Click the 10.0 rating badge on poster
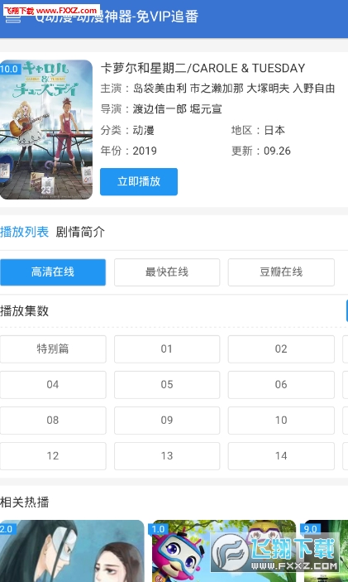 tap(9, 69)
